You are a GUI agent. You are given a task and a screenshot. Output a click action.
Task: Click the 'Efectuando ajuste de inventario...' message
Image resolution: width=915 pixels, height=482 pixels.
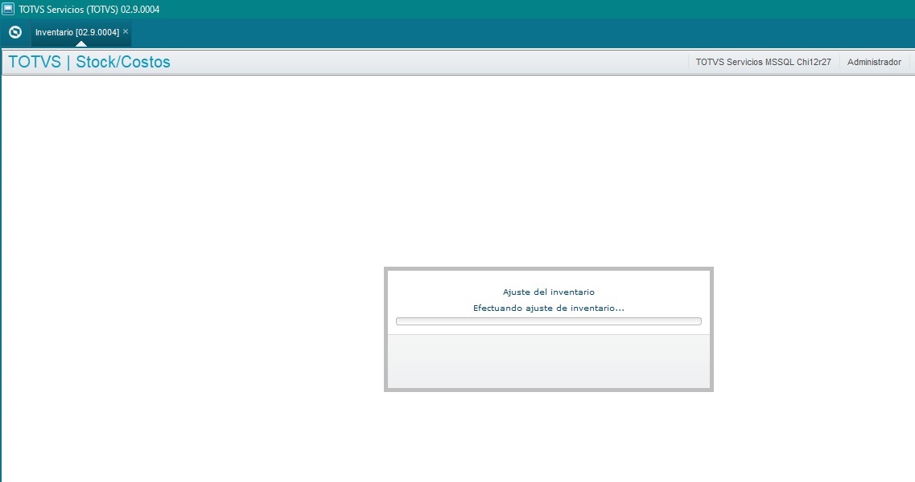coord(549,308)
